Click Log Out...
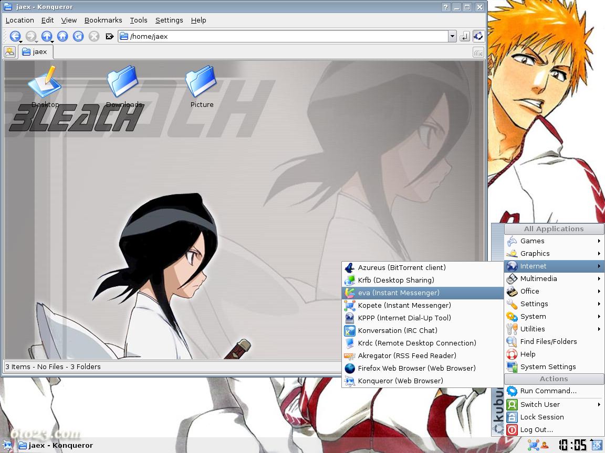 click(x=554, y=430)
